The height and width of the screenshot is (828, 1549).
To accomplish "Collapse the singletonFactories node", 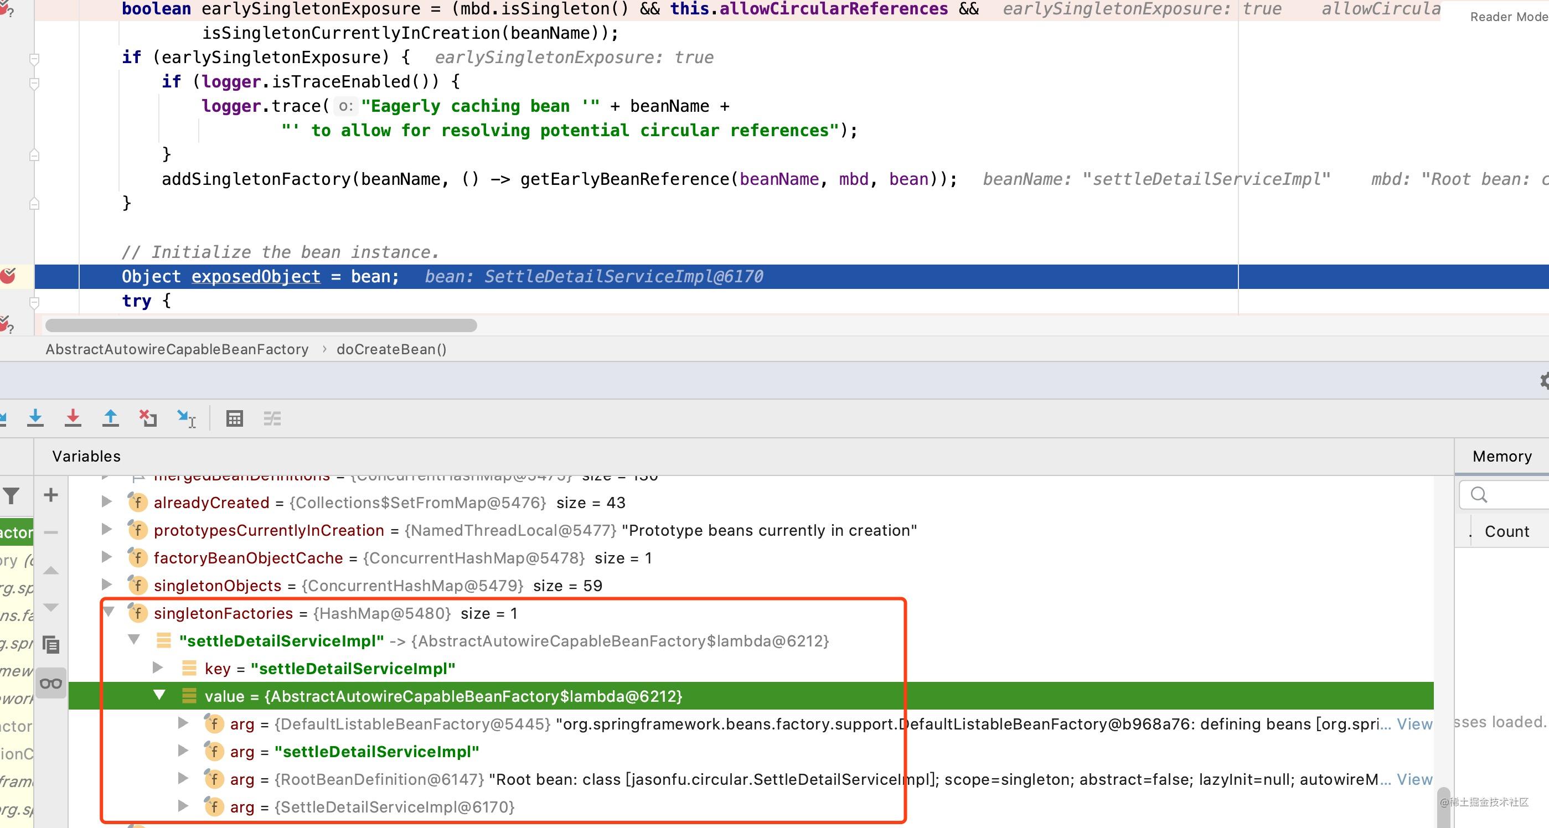I will point(109,612).
